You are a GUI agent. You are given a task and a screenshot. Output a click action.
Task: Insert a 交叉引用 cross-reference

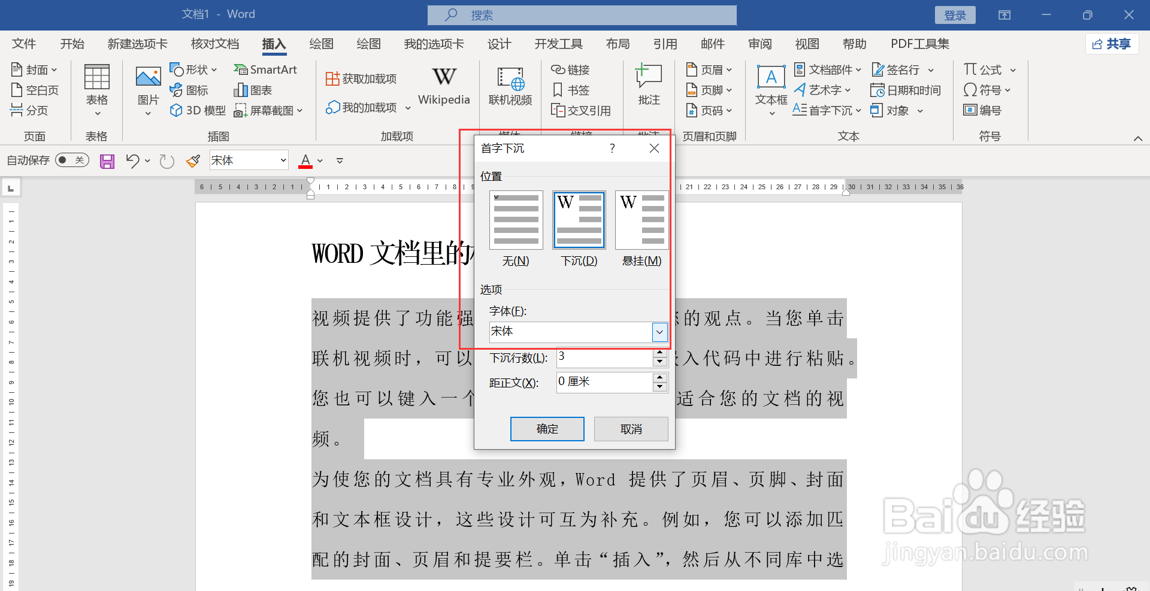tap(581, 111)
